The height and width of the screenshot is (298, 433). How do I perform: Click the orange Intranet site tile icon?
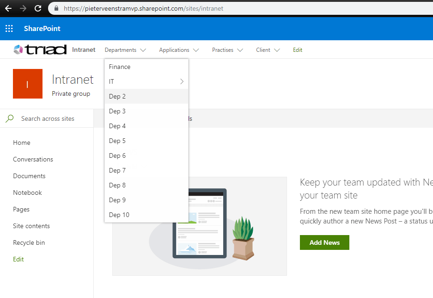[28, 84]
